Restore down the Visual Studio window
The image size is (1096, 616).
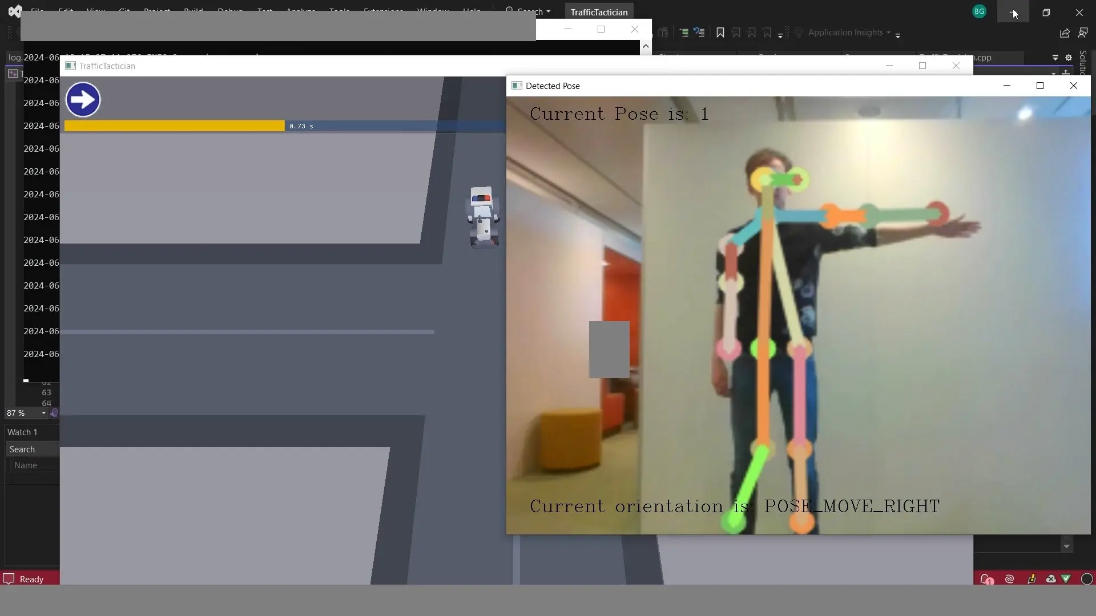(x=1046, y=12)
